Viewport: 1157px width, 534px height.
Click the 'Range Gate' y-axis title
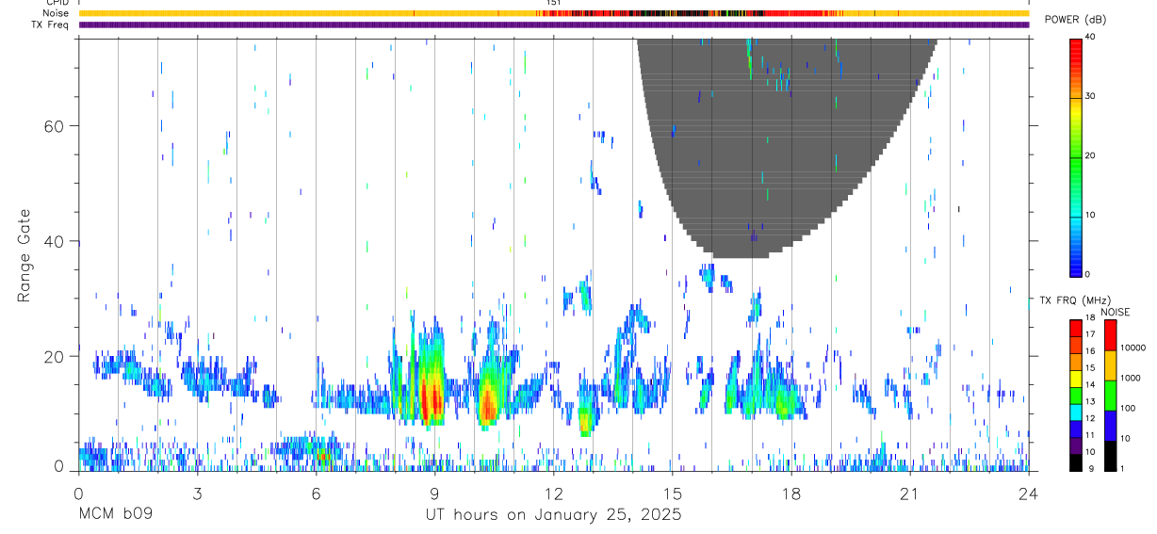tap(25, 253)
